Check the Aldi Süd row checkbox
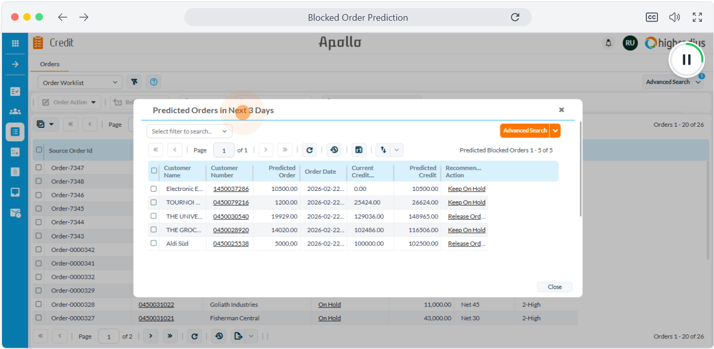The image size is (714, 349). click(x=154, y=243)
